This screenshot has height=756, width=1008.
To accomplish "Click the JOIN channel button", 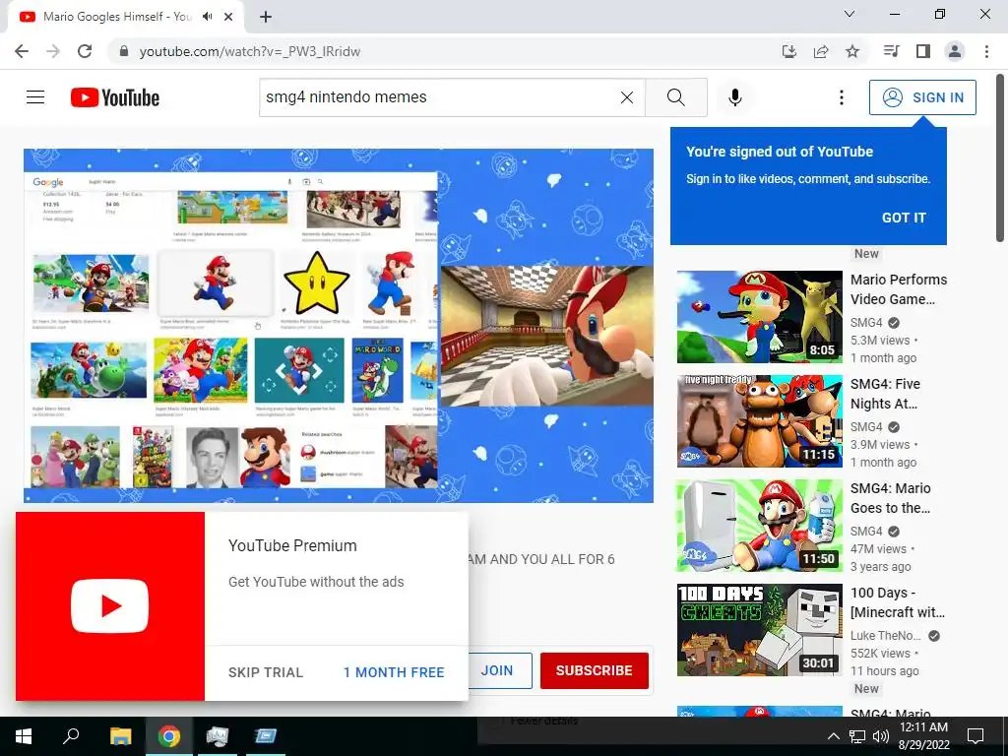I will [497, 670].
